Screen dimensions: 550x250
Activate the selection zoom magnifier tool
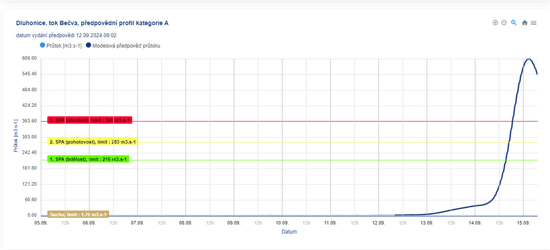click(514, 23)
